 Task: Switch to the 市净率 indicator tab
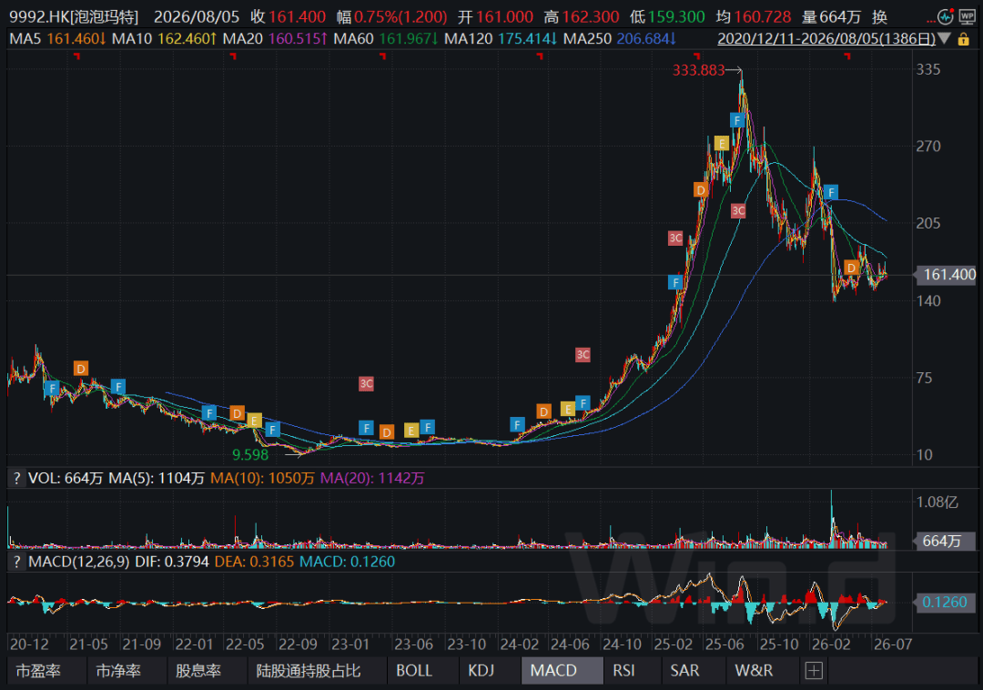118,671
